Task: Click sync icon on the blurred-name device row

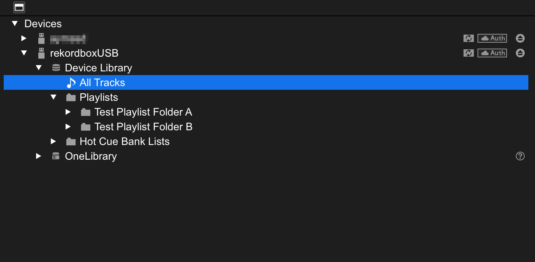Action: click(468, 38)
